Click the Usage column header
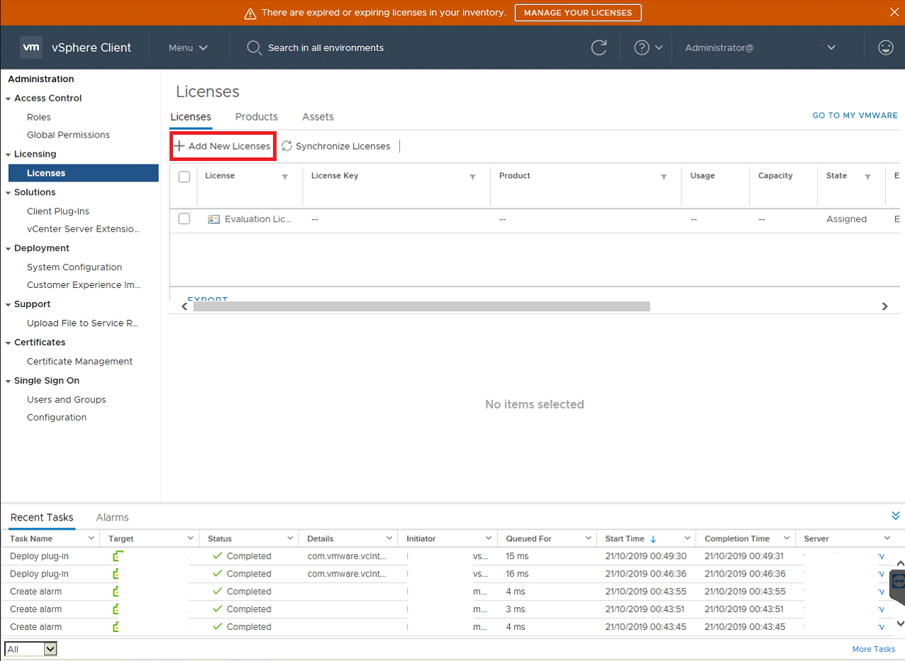 (x=702, y=176)
